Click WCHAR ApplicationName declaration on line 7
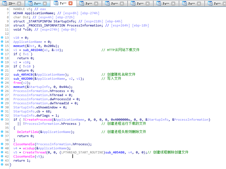226x169 pixels. (x=34, y=13)
